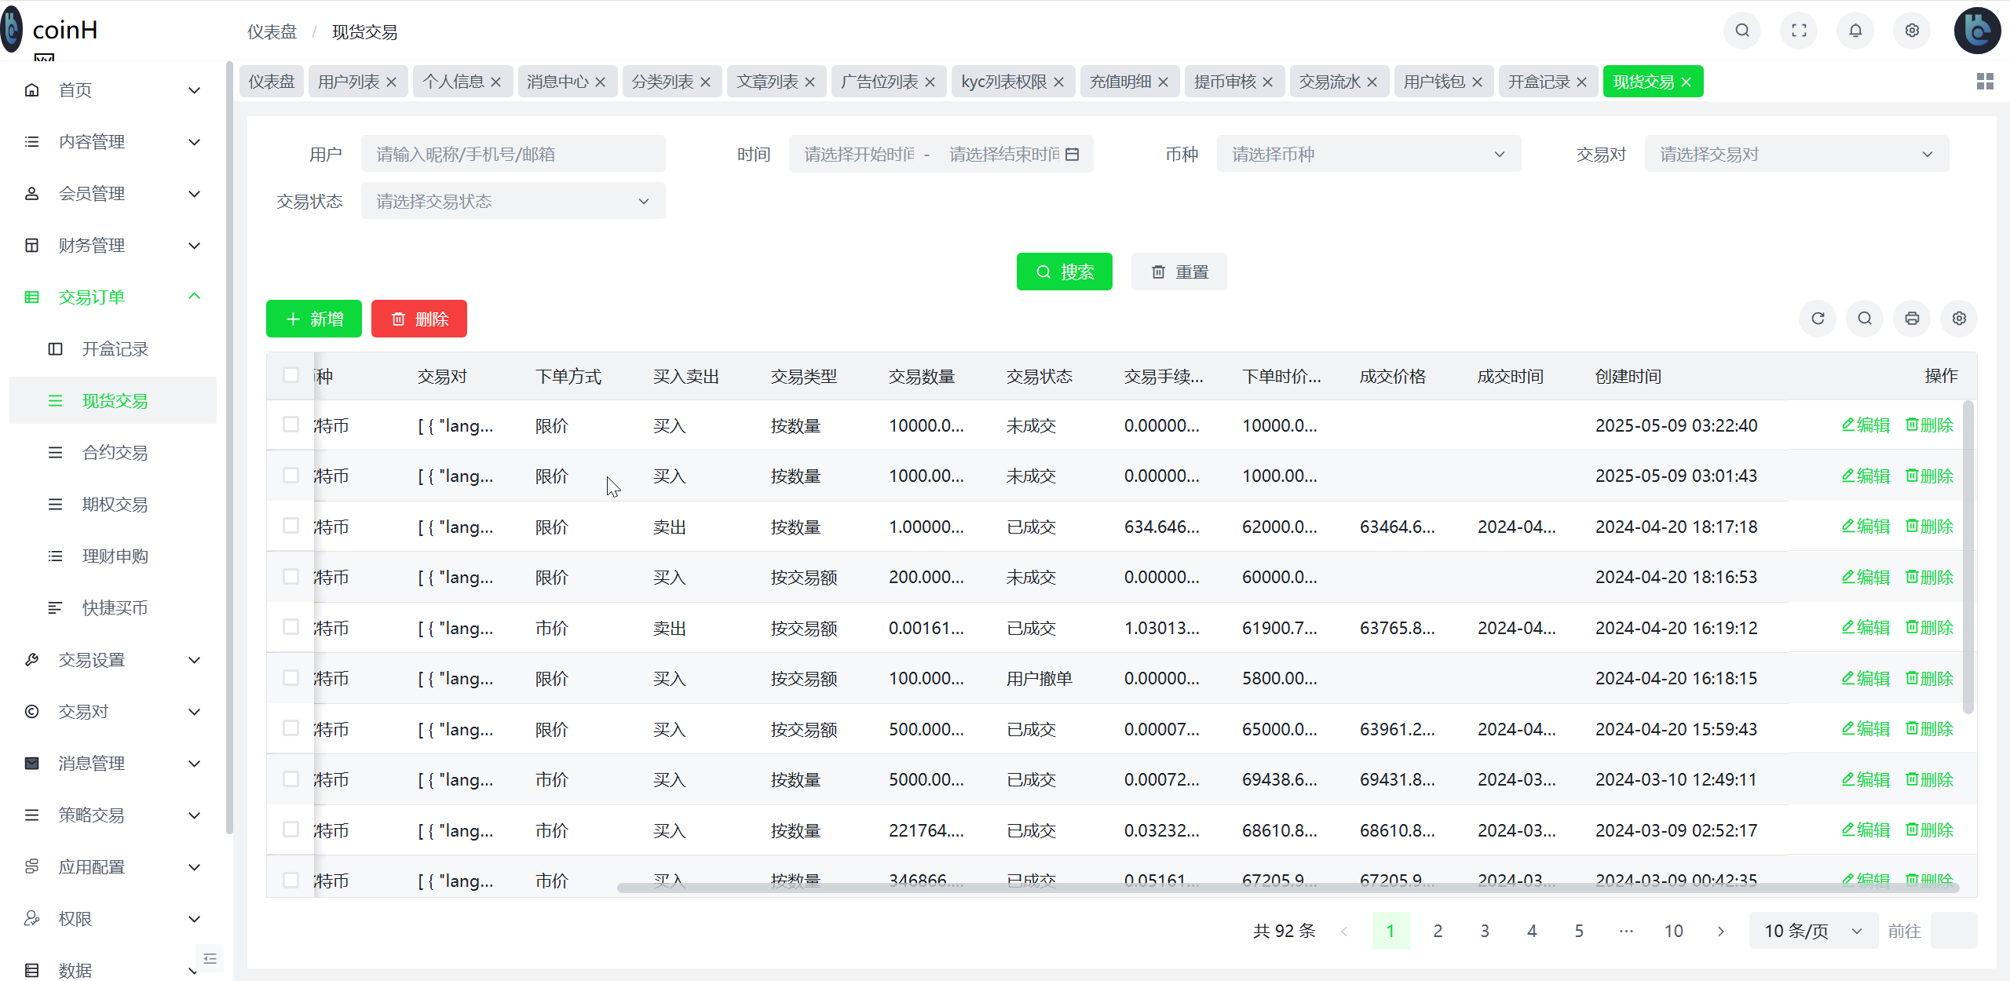This screenshot has width=2010, height=981.
Task: Open the tab layout grid icon beside tabs
Action: point(1985,81)
